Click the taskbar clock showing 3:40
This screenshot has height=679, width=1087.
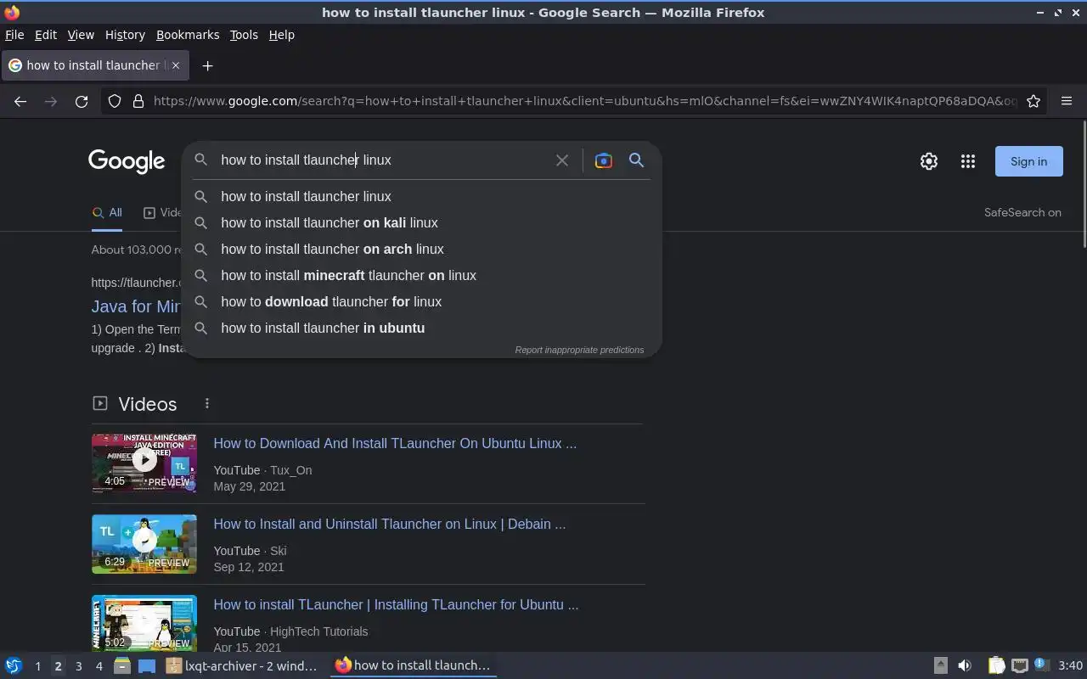1070,665
